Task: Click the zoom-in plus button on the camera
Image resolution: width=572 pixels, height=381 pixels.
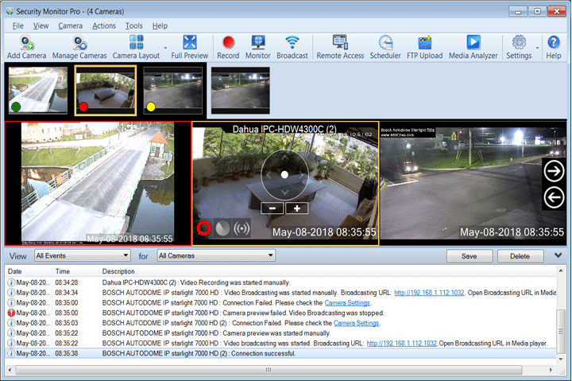Action: (299, 208)
